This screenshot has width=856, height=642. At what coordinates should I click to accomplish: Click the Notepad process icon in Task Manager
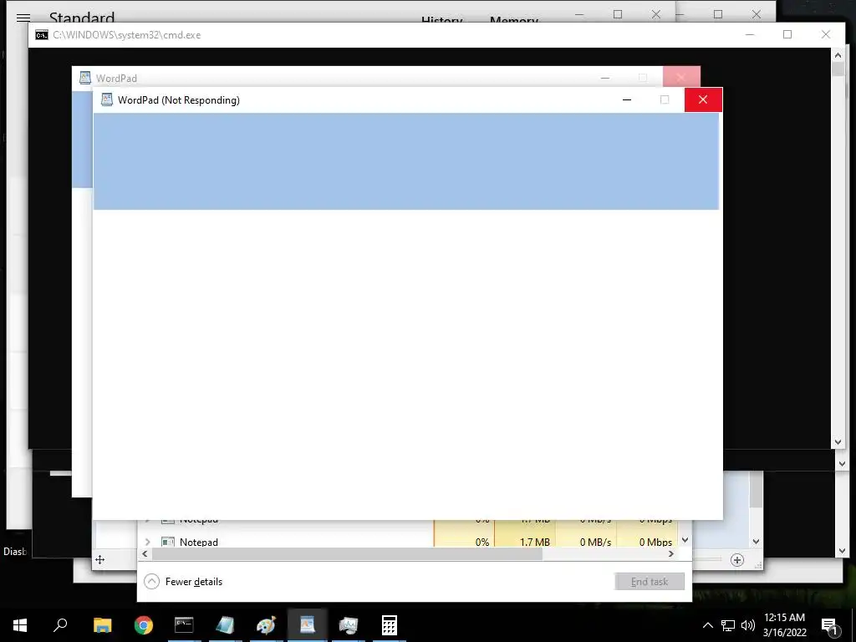167,542
